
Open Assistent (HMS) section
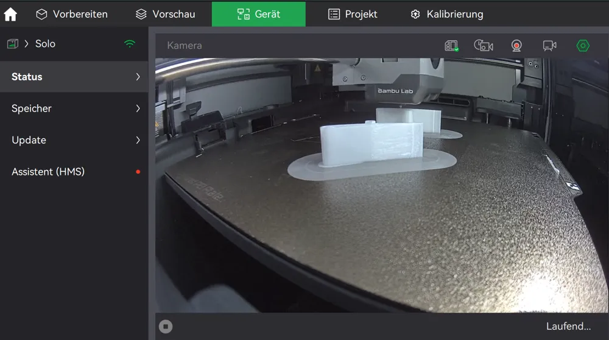pyautogui.click(x=74, y=172)
